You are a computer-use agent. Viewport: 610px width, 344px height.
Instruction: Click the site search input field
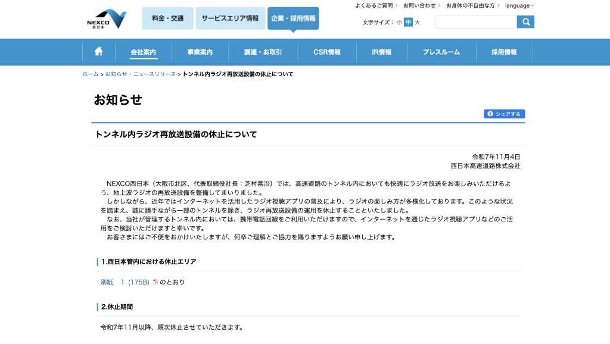coord(475,22)
